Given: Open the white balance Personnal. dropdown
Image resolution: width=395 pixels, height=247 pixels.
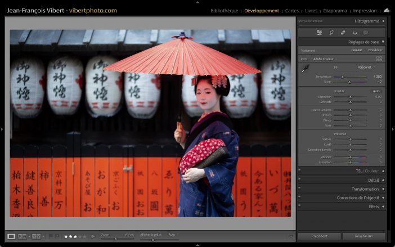Looking at the screenshot, I should (x=366, y=67).
